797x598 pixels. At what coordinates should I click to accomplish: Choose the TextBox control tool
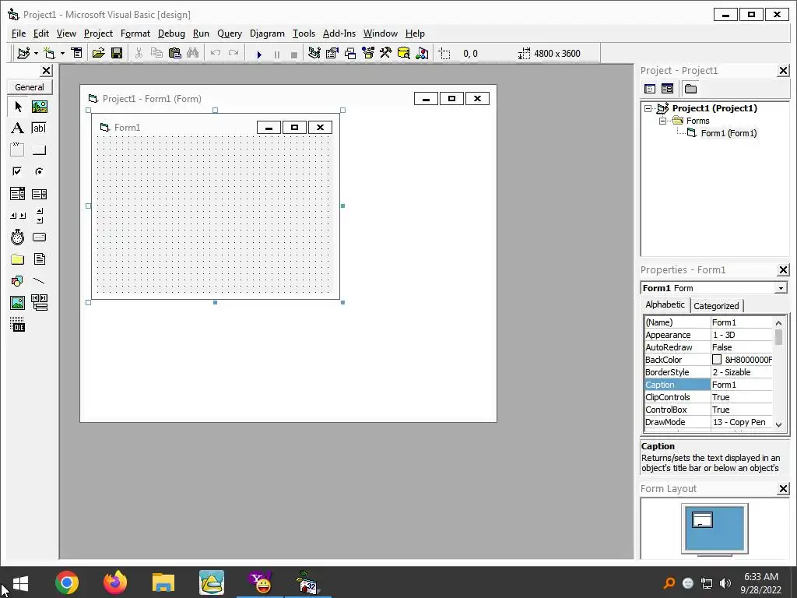(39, 128)
